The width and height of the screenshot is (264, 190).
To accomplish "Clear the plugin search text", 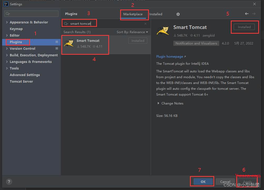I will [145, 24].
